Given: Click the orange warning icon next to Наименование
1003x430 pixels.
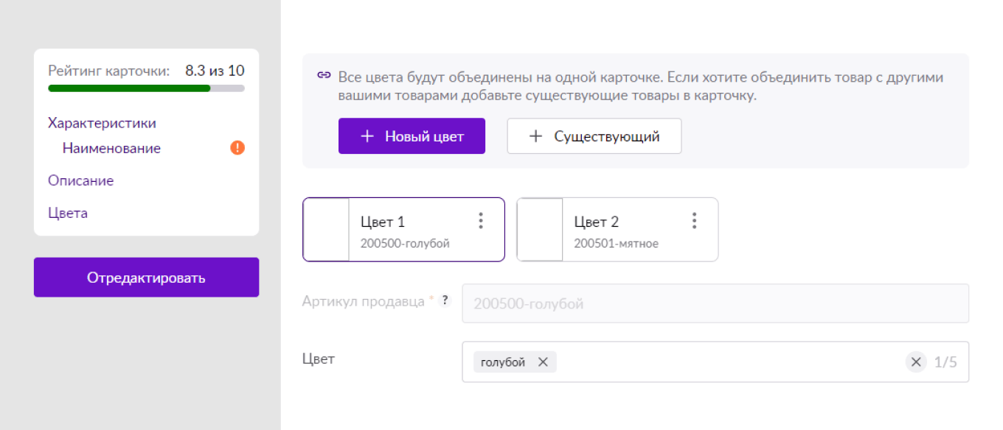Looking at the screenshot, I should pos(237,147).
